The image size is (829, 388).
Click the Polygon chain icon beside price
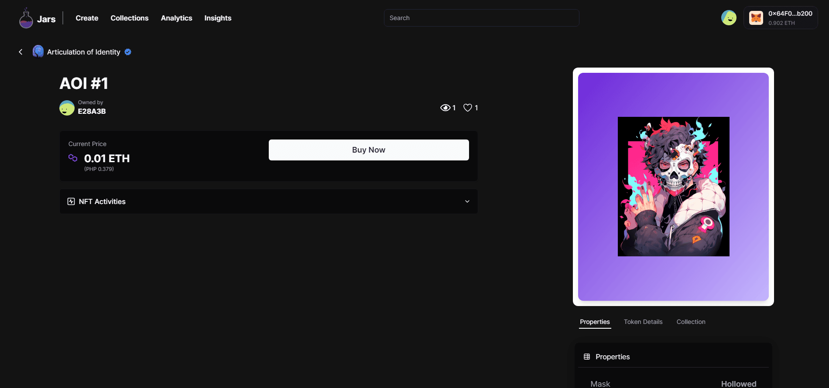coord(73,158)
